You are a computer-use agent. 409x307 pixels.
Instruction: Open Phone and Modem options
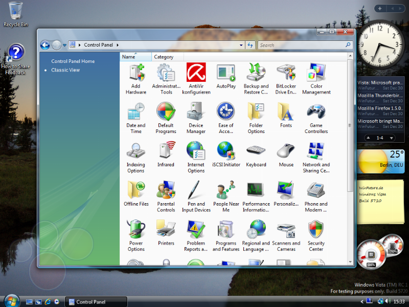pos(316,196)
